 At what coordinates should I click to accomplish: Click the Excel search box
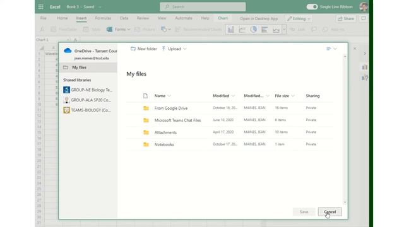tap(203, 7)
